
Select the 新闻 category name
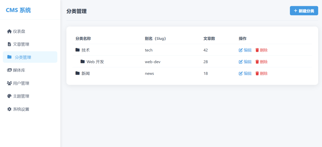pos(86,73)
